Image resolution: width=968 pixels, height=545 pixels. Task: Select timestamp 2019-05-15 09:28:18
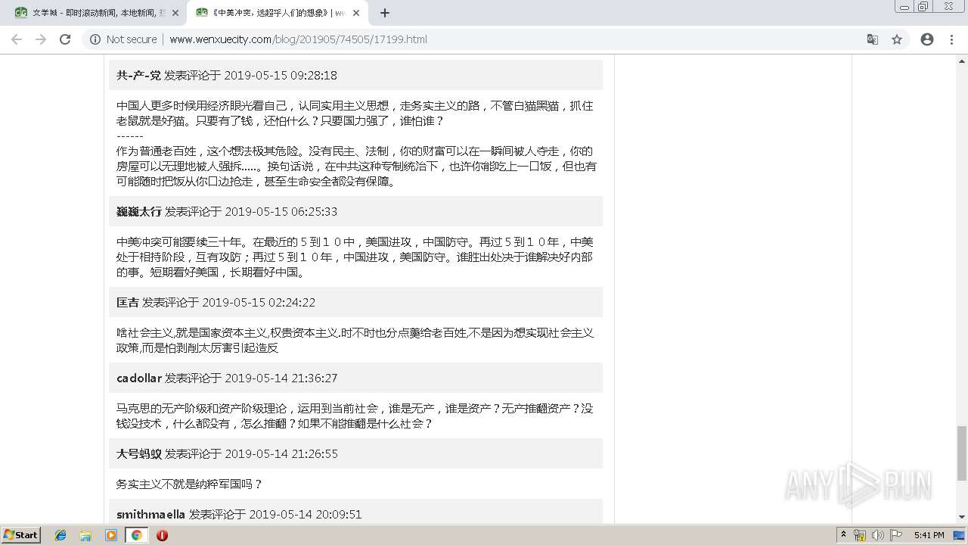281,75
